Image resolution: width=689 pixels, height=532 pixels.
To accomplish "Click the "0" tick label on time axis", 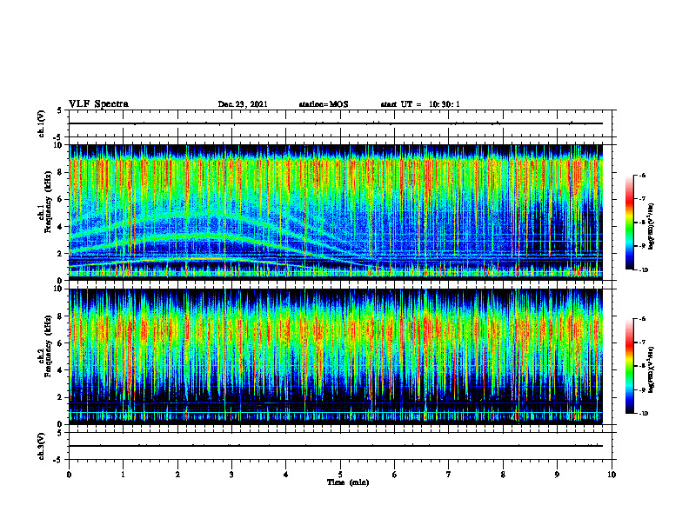I will pos(69,475).
